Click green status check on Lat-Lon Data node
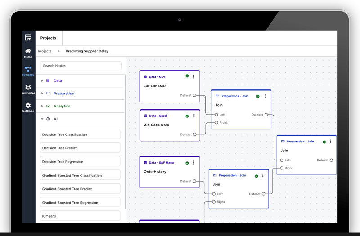Screen dimensions: 360x236 coord(187,76)
